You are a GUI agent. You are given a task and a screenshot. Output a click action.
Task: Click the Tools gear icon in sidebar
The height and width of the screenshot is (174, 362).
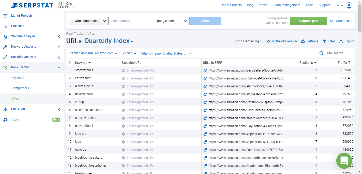pos(5,119)
